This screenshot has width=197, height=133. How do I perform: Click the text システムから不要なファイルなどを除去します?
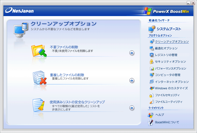pyautogui.click(x=60, y=29)
